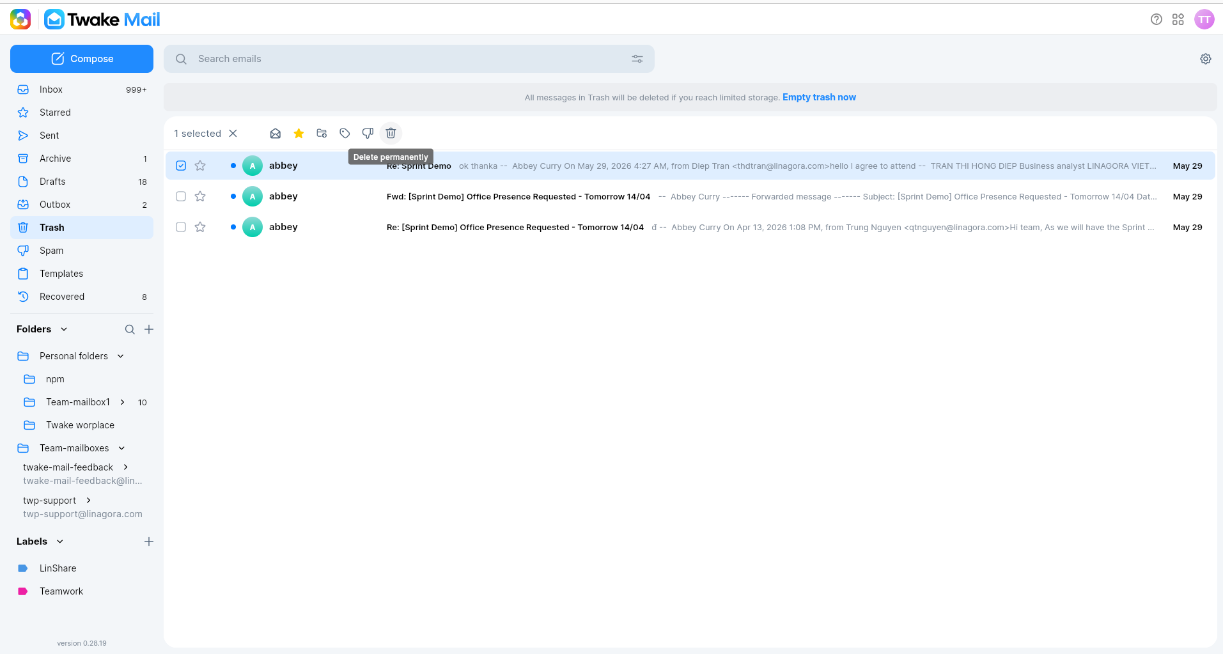Click the search magnifier icon
The height and width of the screenshot is (654, 1223).
point(182,59)
